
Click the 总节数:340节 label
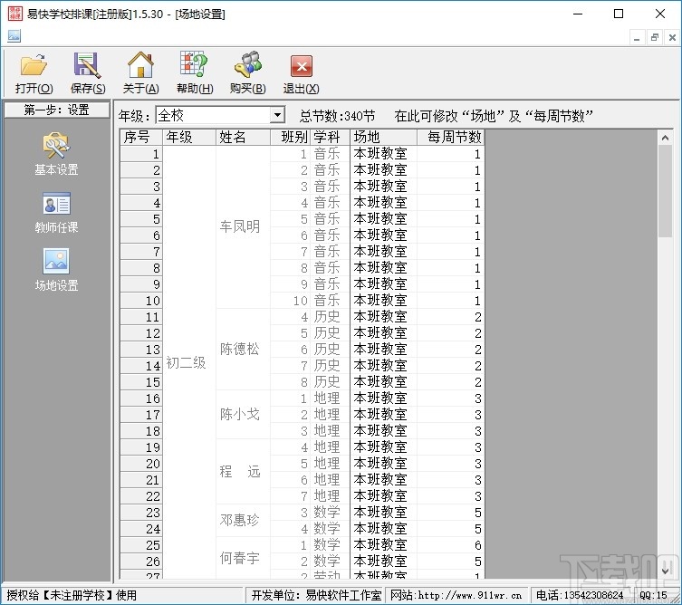[337, 116]
